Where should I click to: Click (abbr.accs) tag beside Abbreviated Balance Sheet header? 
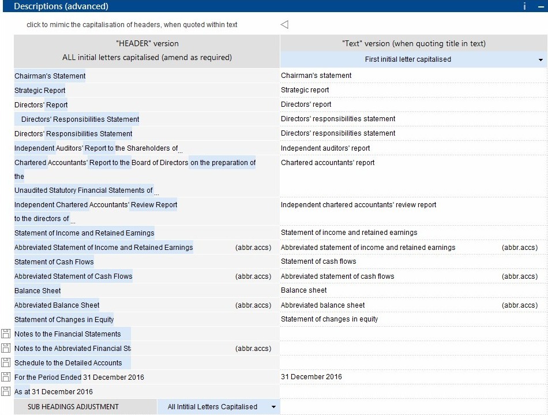tap(253, 305)
